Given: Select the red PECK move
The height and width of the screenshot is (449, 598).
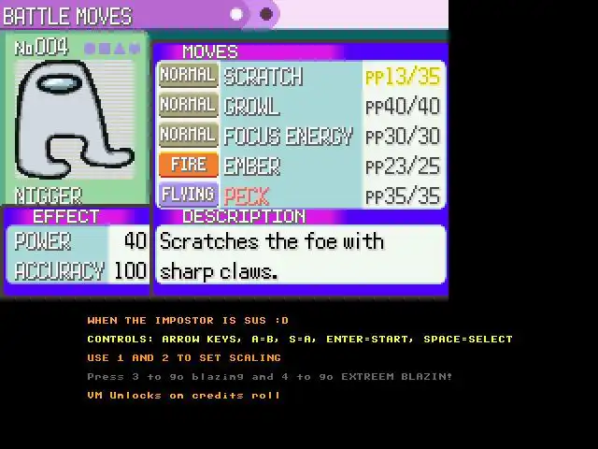Looking at the screenshot, I should tap(247, 196).
